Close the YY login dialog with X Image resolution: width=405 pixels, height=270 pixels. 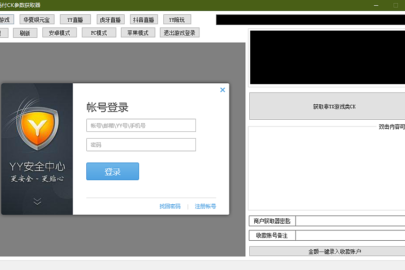[x=223, y=90]
